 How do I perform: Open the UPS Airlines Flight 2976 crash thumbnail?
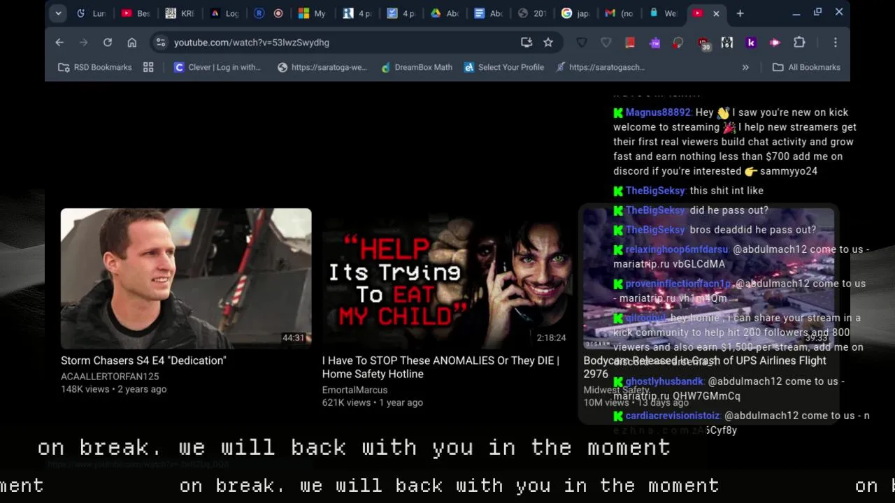[708, 278]
